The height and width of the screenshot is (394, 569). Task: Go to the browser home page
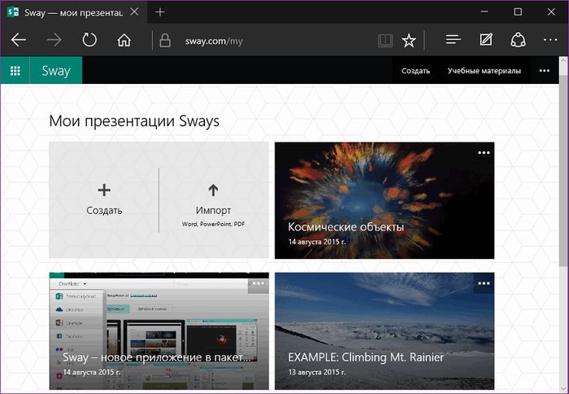124,40
